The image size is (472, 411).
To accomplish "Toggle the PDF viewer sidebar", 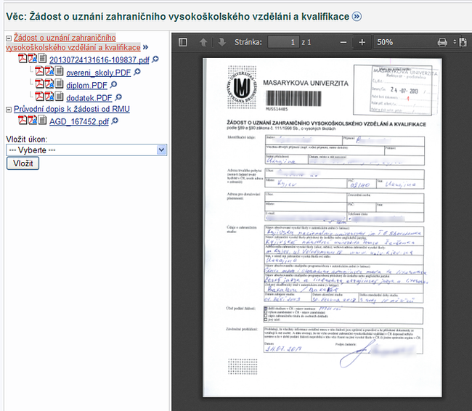I will point(183,42).
